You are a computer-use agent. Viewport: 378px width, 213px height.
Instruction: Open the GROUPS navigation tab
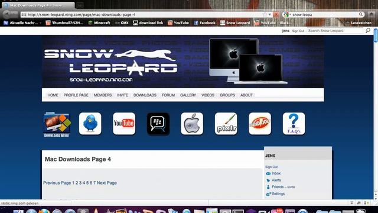tap(227, 95)
